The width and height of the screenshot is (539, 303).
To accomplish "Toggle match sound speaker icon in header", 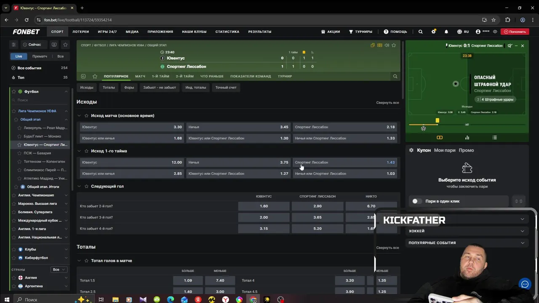I will (387, 45).
